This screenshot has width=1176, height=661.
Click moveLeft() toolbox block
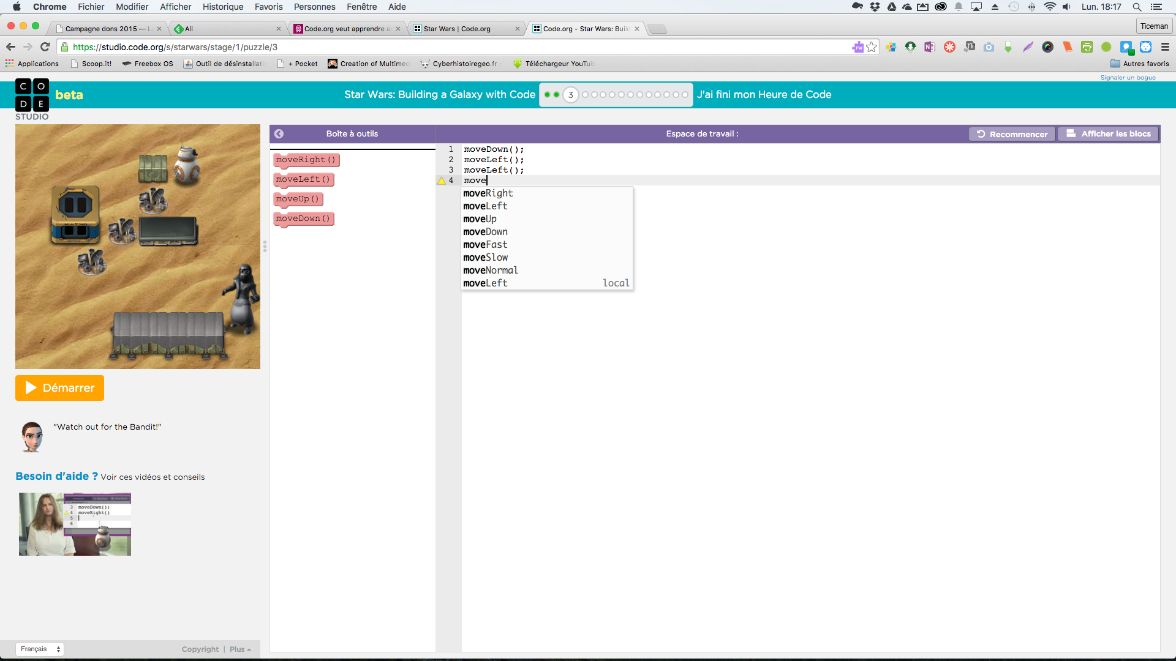pyautogui.click(x=303, y=180)
